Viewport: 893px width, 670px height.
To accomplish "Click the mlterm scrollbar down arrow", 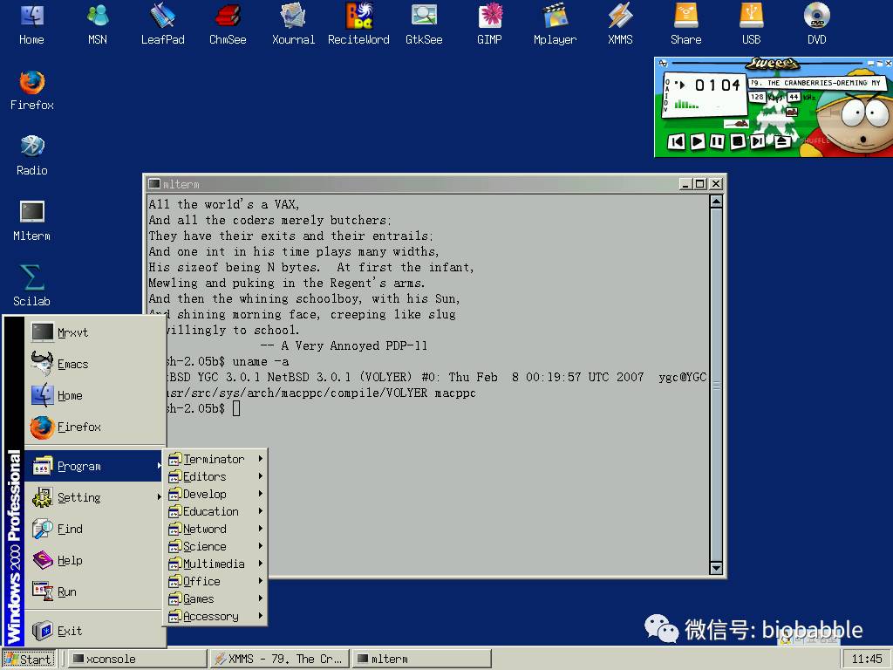I will [716, 568].
